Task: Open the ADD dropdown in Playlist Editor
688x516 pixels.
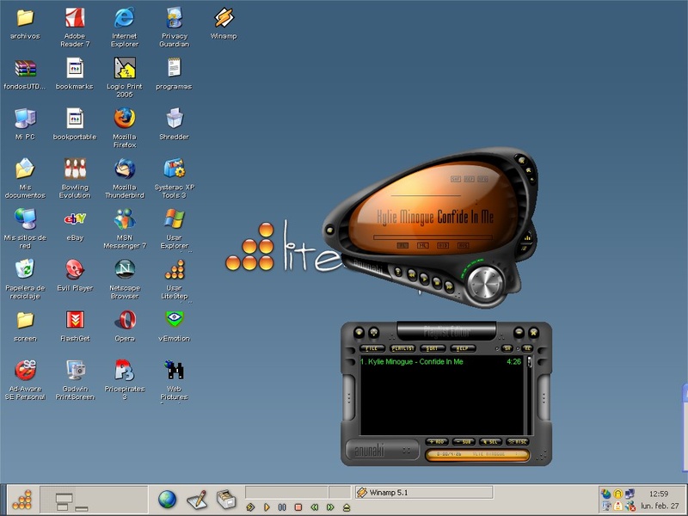Action: [438, 441]
